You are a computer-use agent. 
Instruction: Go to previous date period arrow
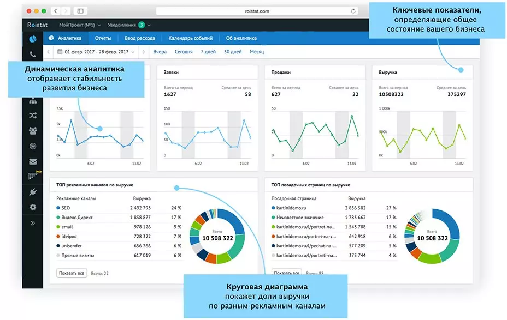tap(49, 52)
